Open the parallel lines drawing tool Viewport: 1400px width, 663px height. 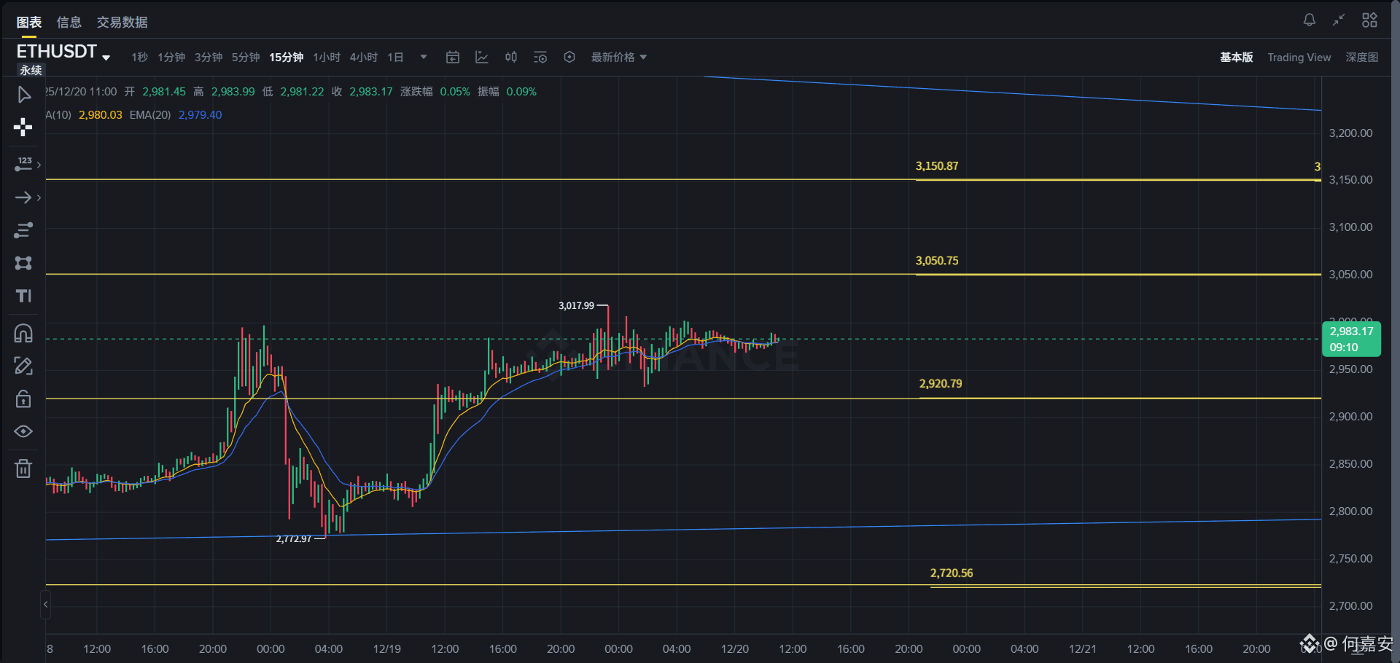tap(23, 230)
